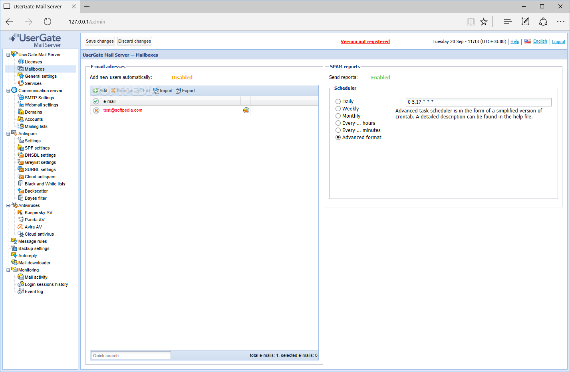Toggle select-all check in e-mail header
The width and height of the screenshot is (570, 372).
point(96,101)
